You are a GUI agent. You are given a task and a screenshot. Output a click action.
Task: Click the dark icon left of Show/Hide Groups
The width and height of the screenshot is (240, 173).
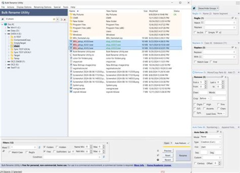pyautogui.click(x=194, y=8)
